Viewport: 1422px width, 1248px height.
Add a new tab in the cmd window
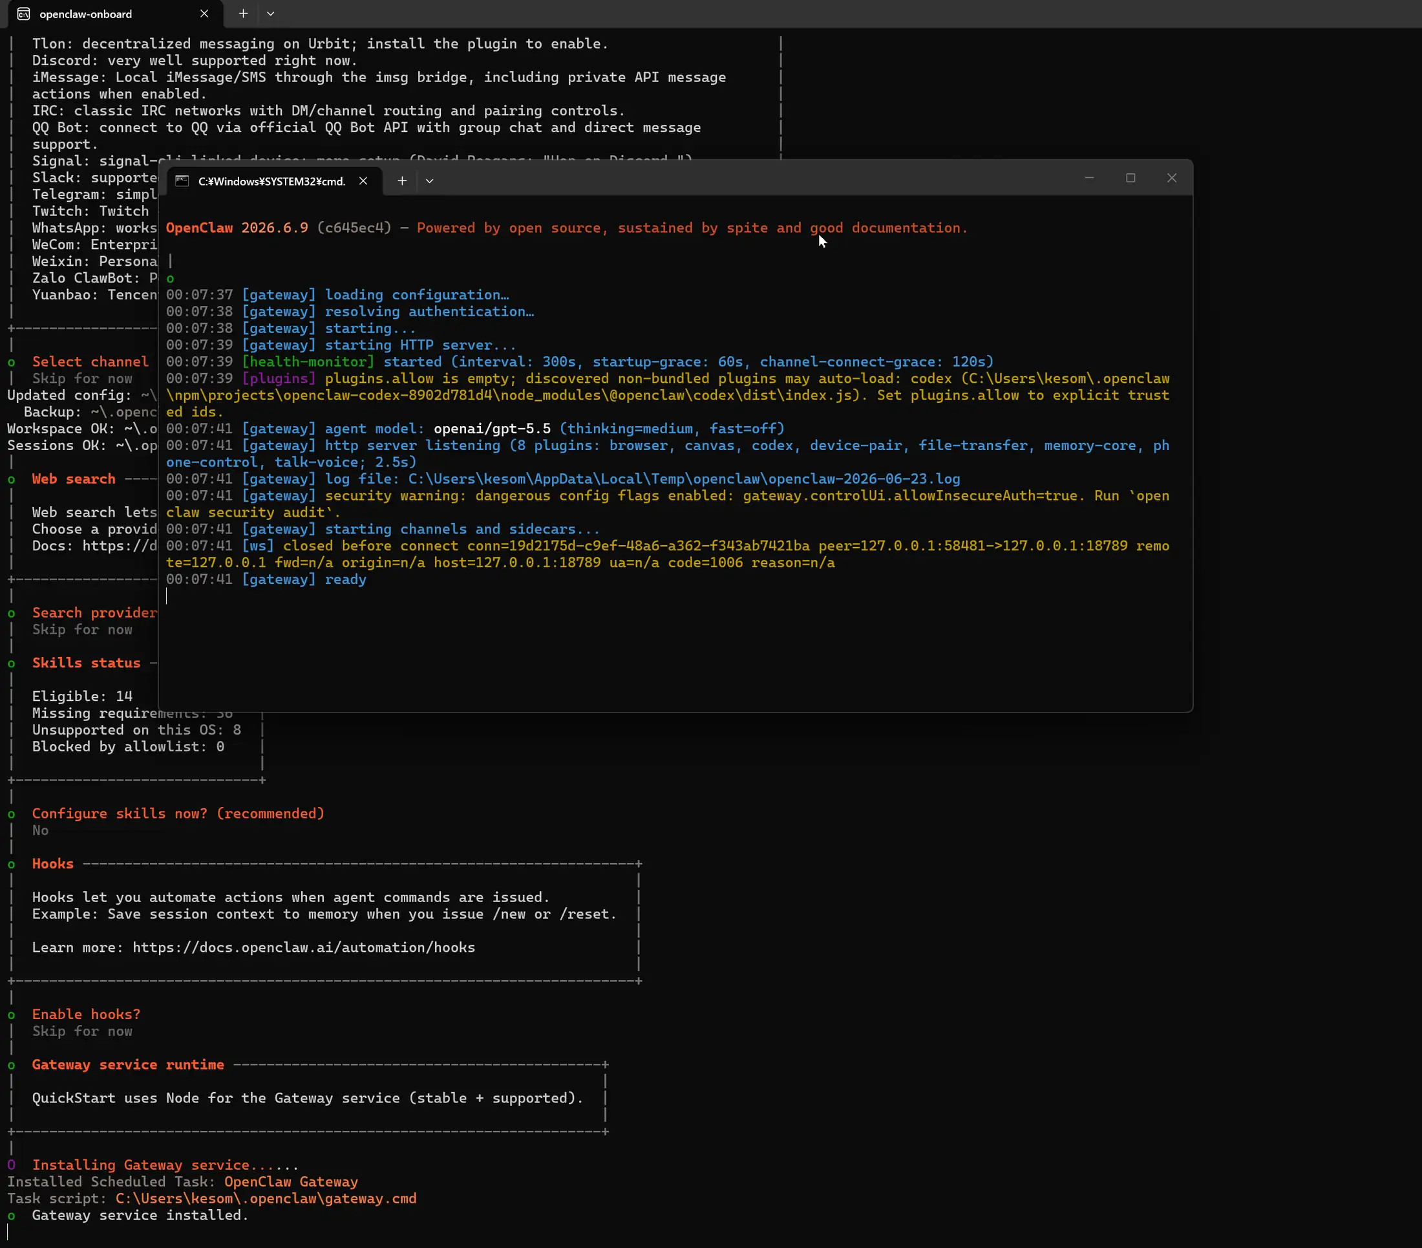[x=402, y=181]
